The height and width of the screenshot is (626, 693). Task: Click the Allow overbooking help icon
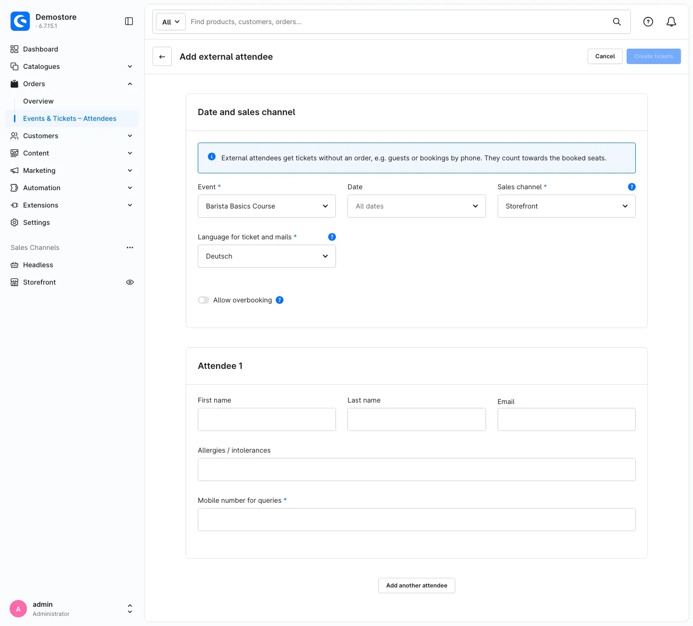click(280, 300)
